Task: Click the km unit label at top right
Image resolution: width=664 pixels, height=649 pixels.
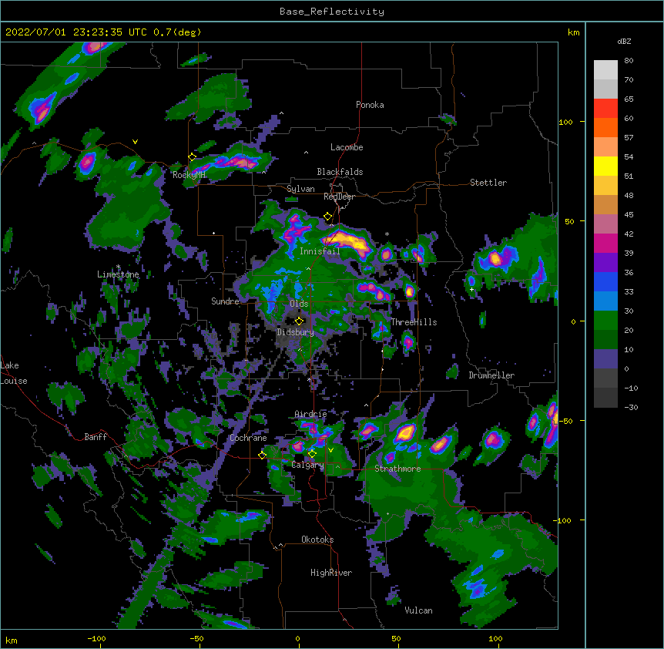Action: pyautogui.click(x=573, y=32)
